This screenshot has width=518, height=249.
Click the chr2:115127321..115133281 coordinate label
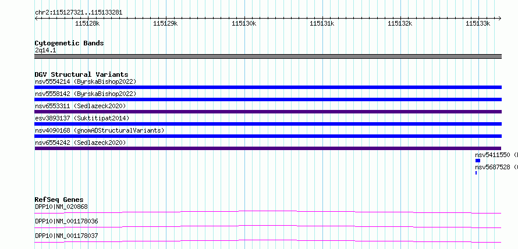(x=79, y=13)
